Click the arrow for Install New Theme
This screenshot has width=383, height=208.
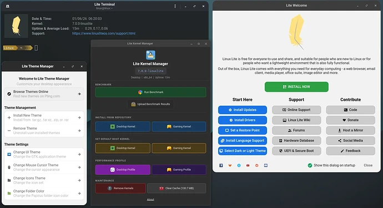tap(79, 118)
